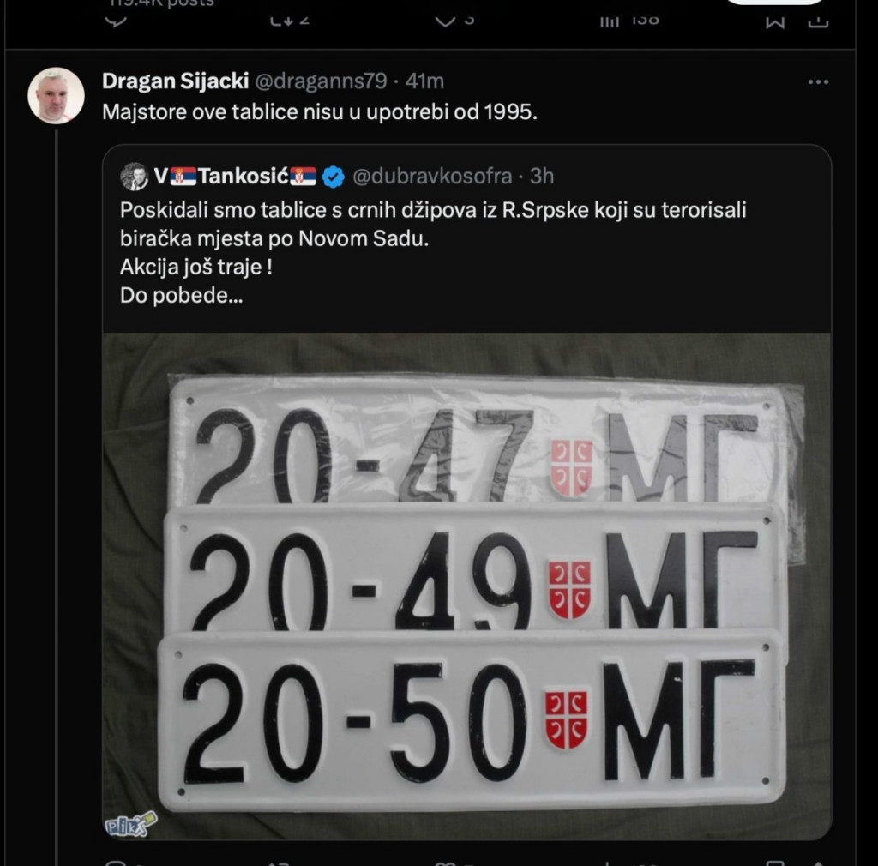Click the quoted tweet author's small avatar
Viewport: 878px width, 866px height.
pos(134,177)
